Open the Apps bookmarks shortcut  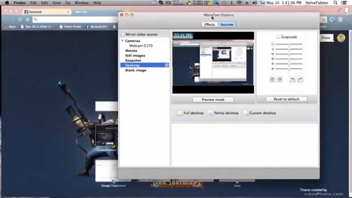click(x=10, y=27)
